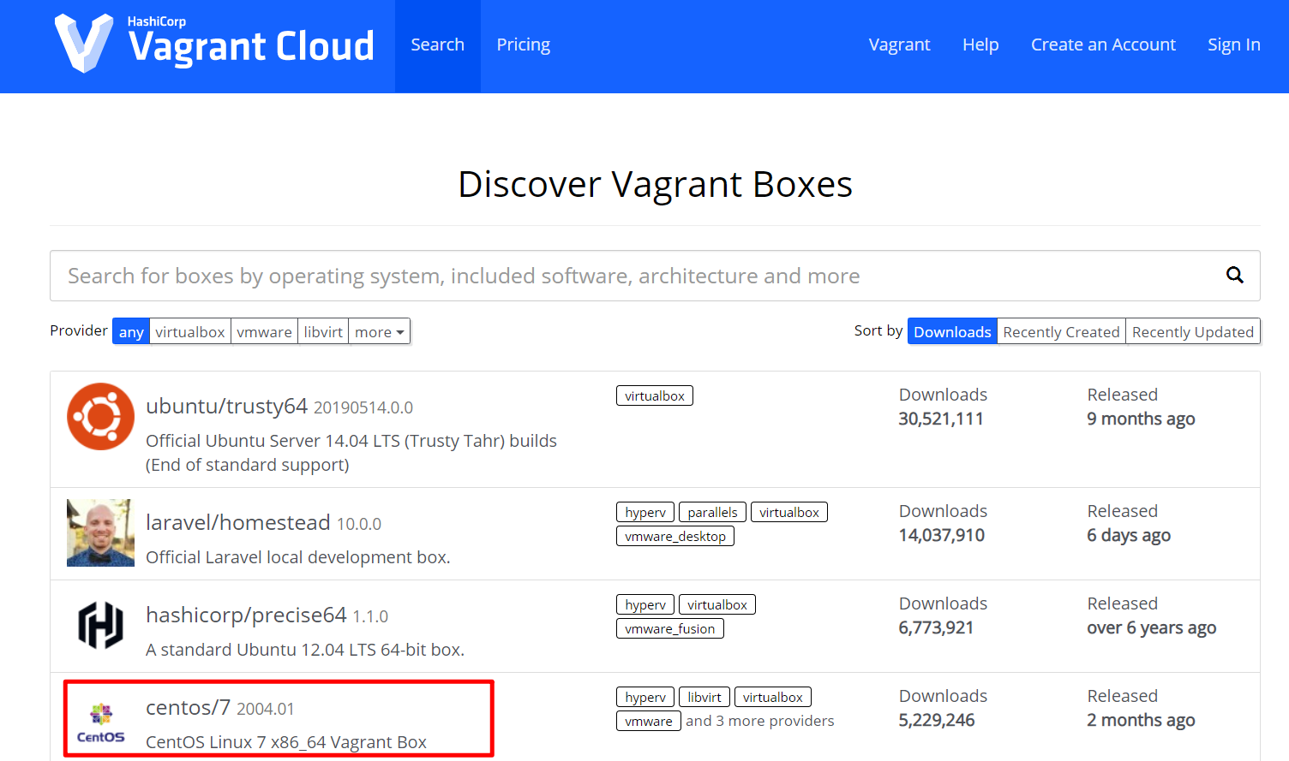Viewport: 1289px width, 761px height.
Task: Click libvirt tag on centos/7 row
Action: [704, 697]
